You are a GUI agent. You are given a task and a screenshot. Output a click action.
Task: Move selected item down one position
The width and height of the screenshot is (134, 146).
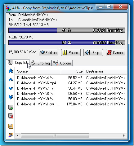point(11,88)
